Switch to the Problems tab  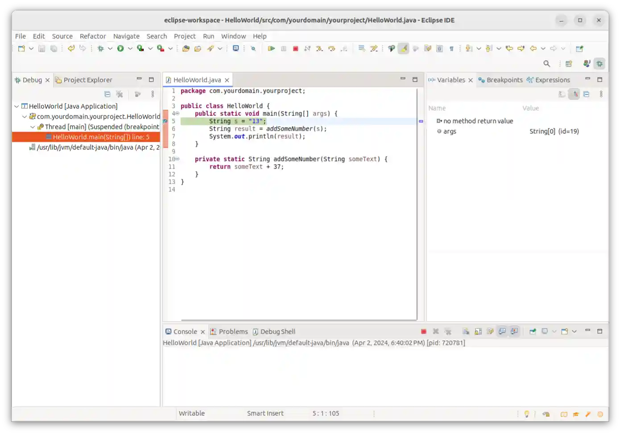(233, 331)
